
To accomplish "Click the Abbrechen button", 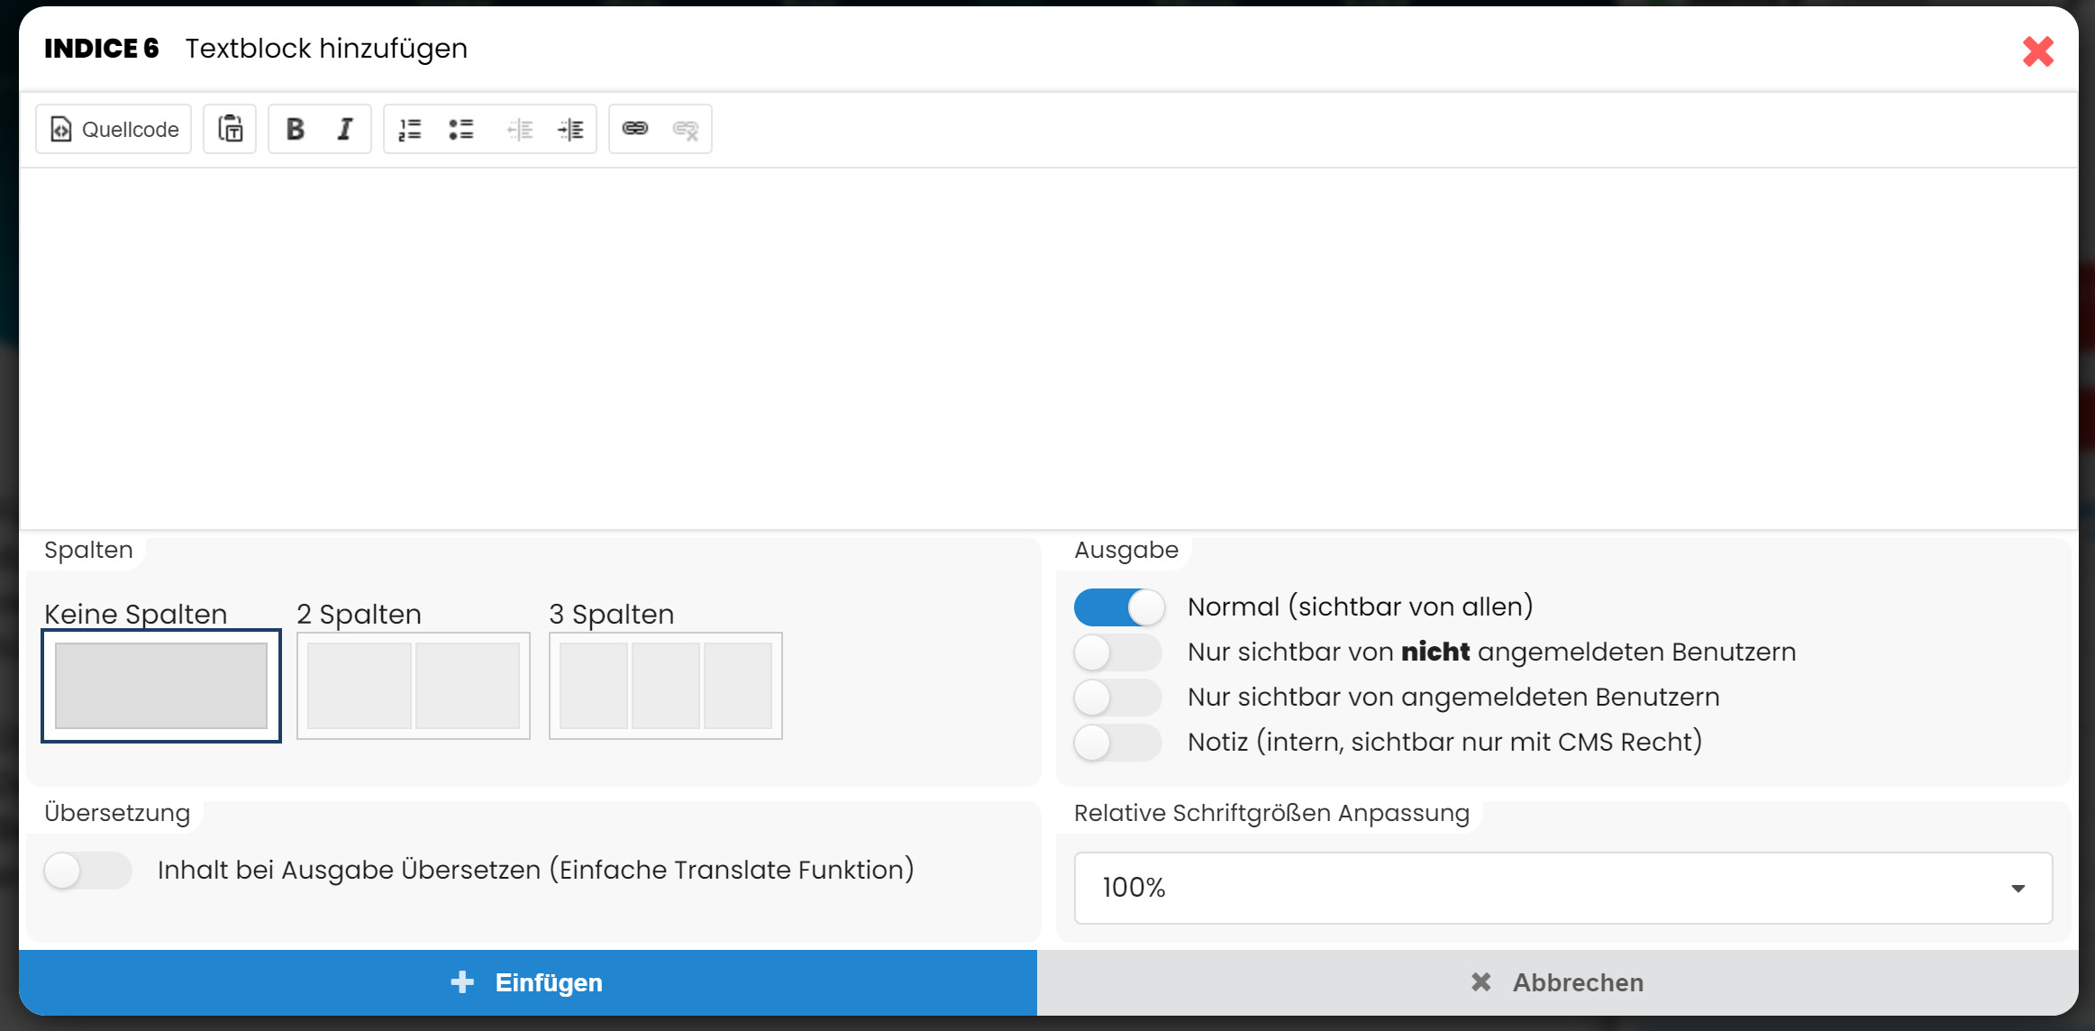I will (1557, 982).
